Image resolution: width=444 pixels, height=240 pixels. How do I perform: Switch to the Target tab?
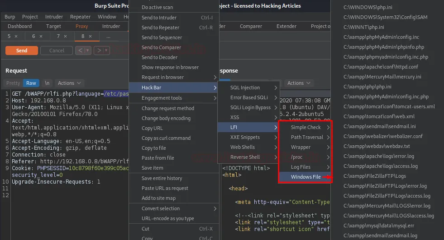click(53, 26)
